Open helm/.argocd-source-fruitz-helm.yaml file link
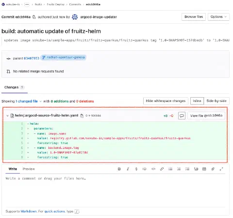The image size is (233, 218). (x=47, y=116)
